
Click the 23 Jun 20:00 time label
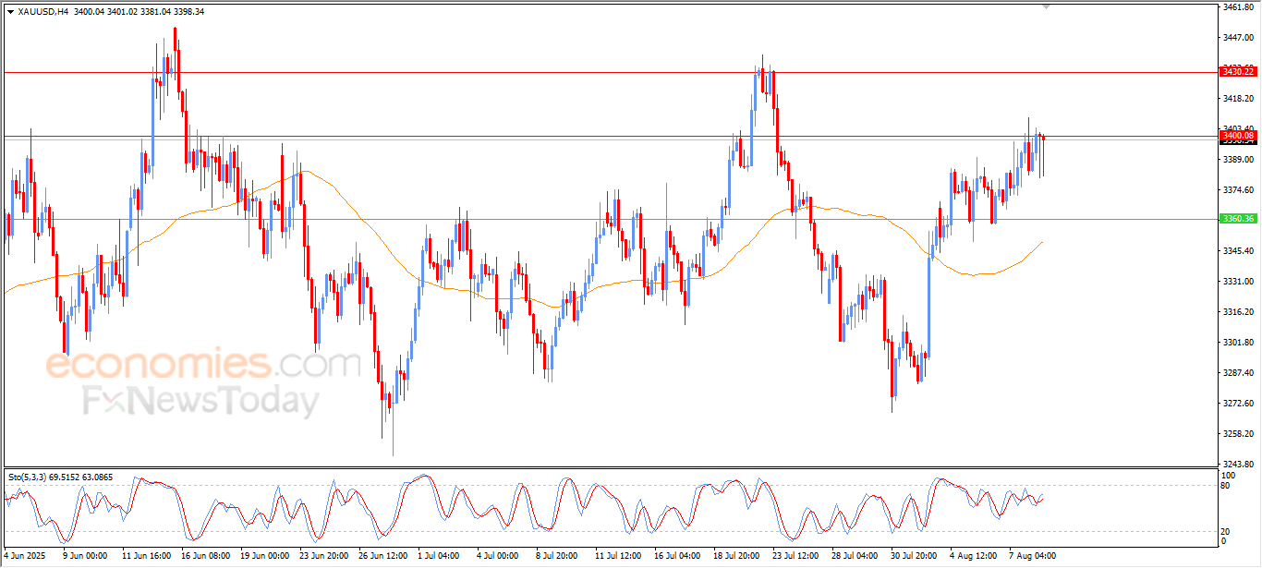pos(323,556)
